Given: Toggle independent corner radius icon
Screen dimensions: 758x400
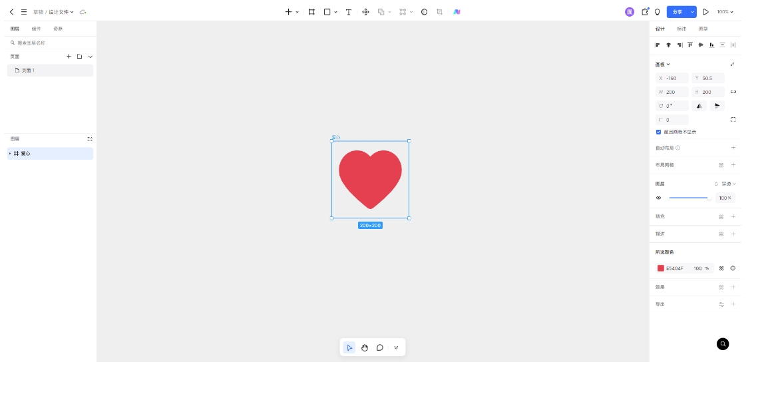Looking at the screenshot, I should [x=733, y=120].
